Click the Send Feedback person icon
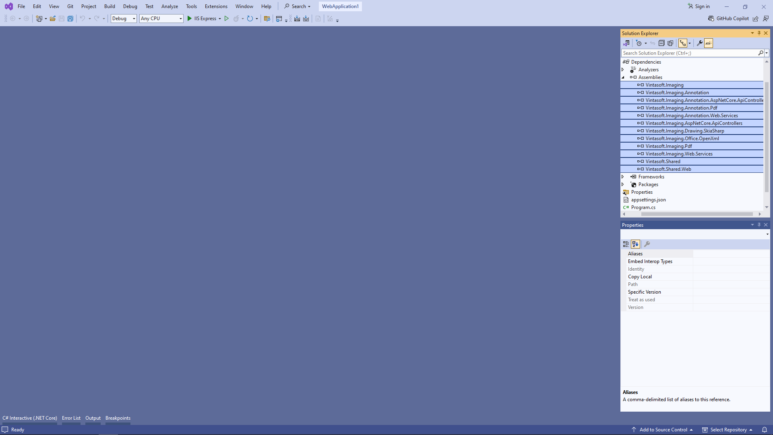Image resolution: width=773 pixels, height=435 pixels. click(x=766, y=19)
